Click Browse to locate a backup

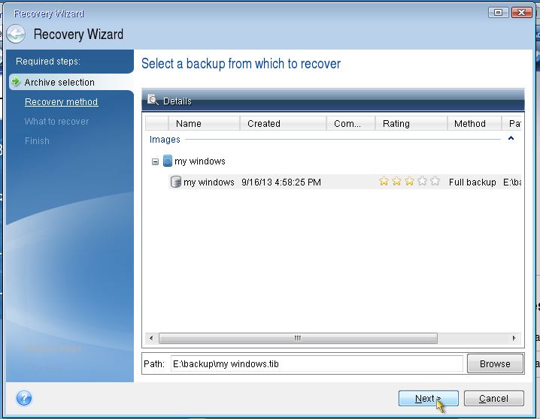coord(495,363)
